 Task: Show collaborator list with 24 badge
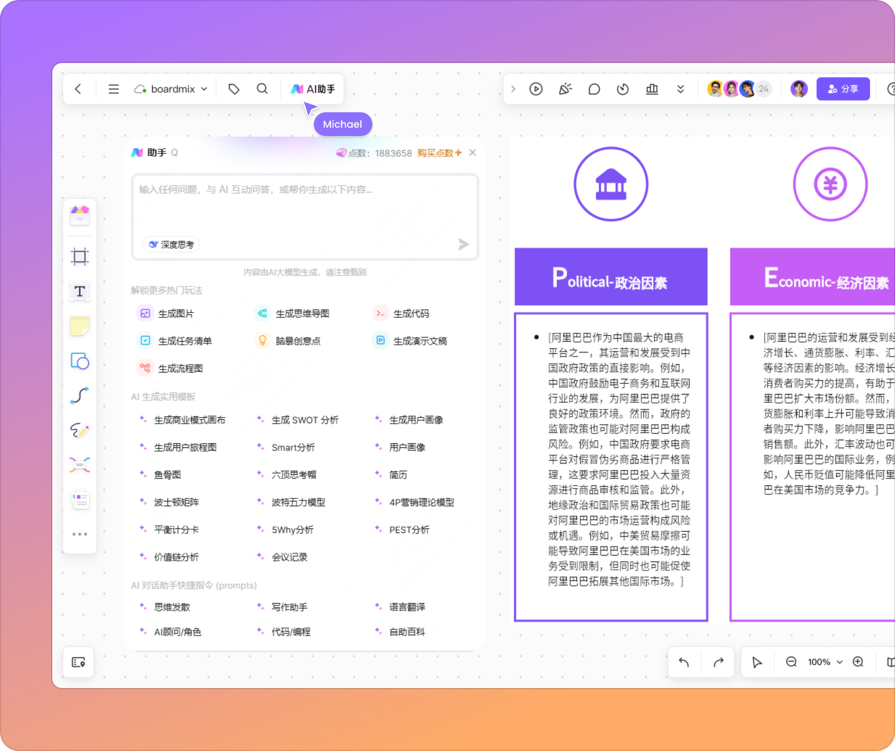764,89
